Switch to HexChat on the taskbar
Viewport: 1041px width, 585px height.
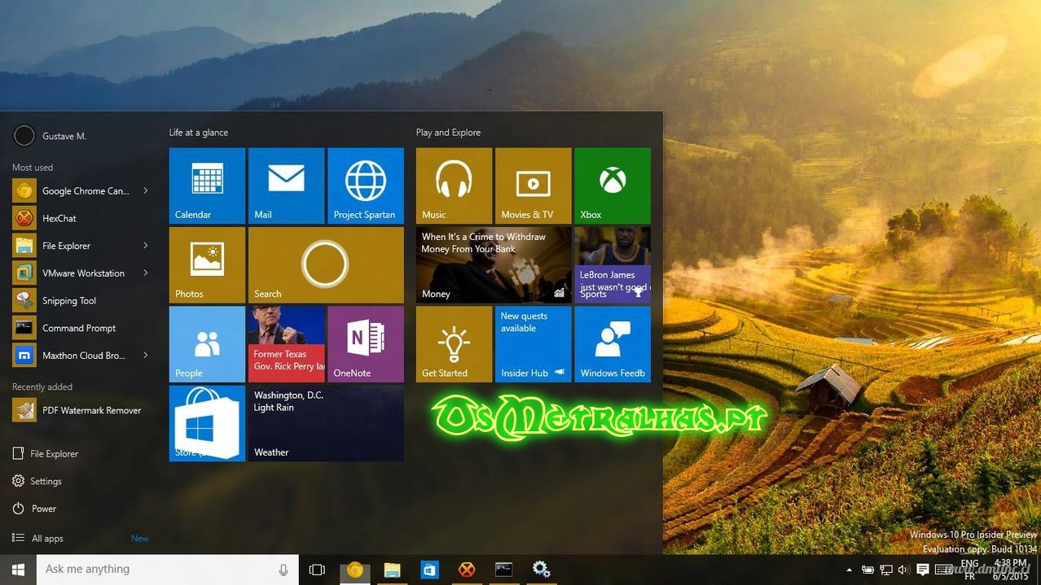click(x=467, y=570)
